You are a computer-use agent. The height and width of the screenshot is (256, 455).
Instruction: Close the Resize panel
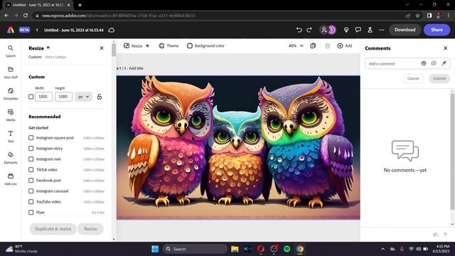pos(102,48)
